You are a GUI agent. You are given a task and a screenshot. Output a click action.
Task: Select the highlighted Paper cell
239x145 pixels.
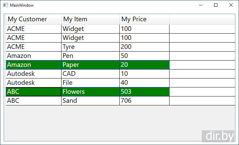[90, 65]
